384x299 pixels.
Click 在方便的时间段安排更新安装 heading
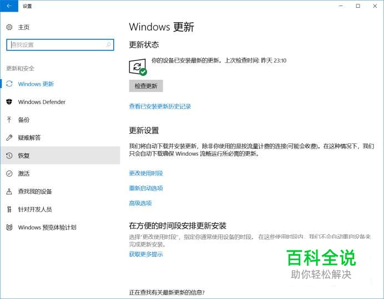click(x=178, y=225)
